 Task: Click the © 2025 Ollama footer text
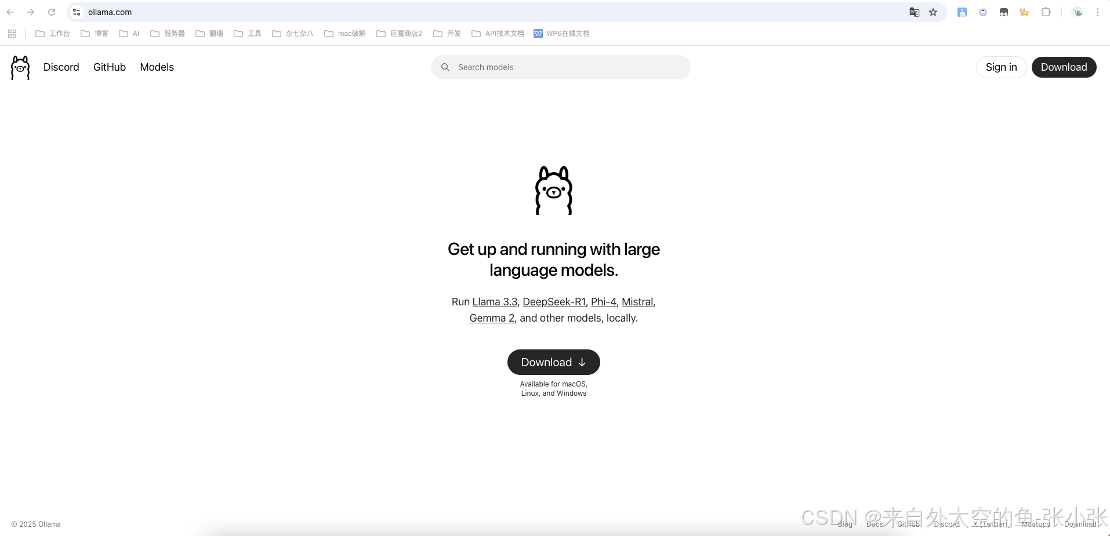coord(36,524)
